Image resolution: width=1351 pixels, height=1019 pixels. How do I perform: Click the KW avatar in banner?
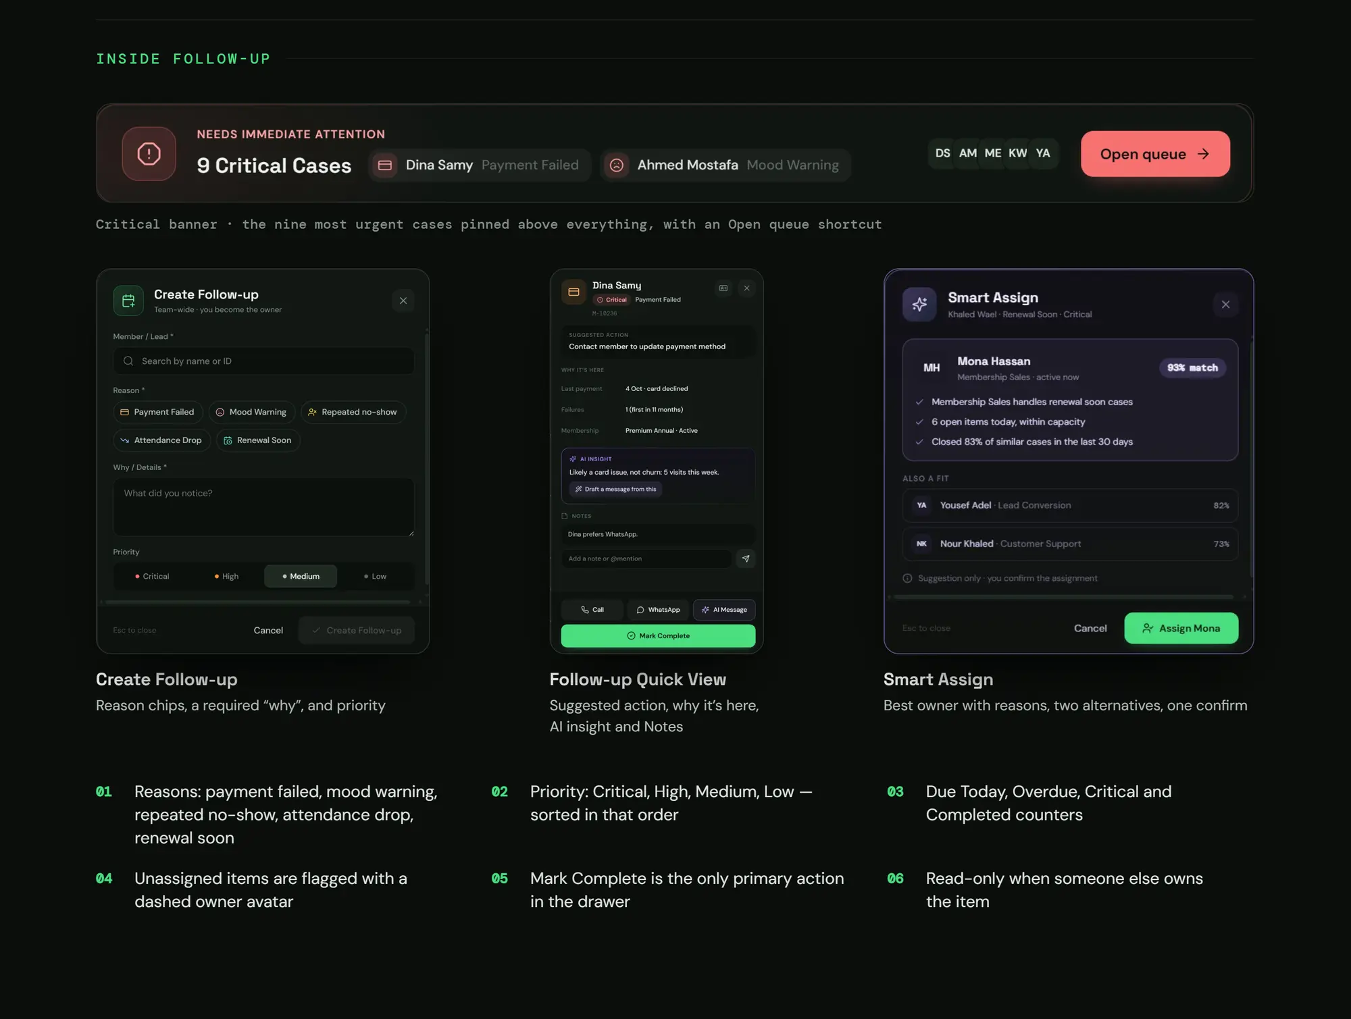coord(1017,153)
